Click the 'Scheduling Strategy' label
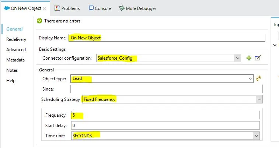This screenshot has width=279, height=148. 61,99
